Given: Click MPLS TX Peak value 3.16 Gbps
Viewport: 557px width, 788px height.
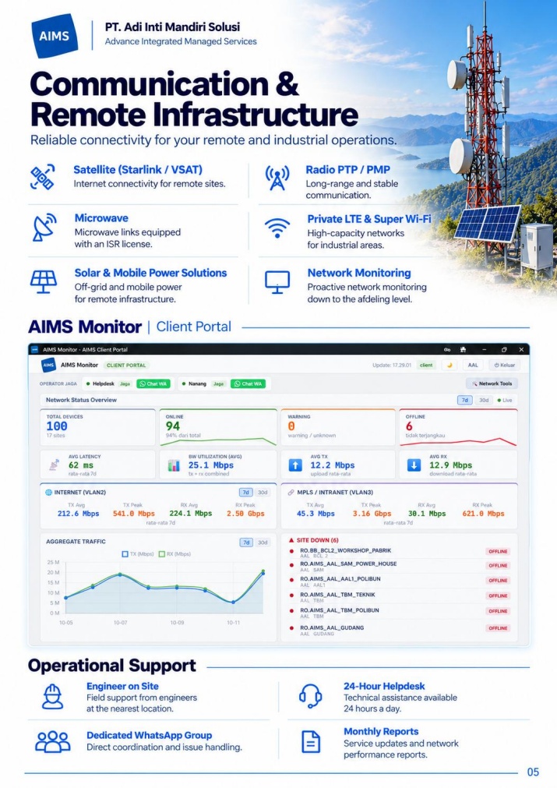Looking at the screenshot, I should (372, 514).
